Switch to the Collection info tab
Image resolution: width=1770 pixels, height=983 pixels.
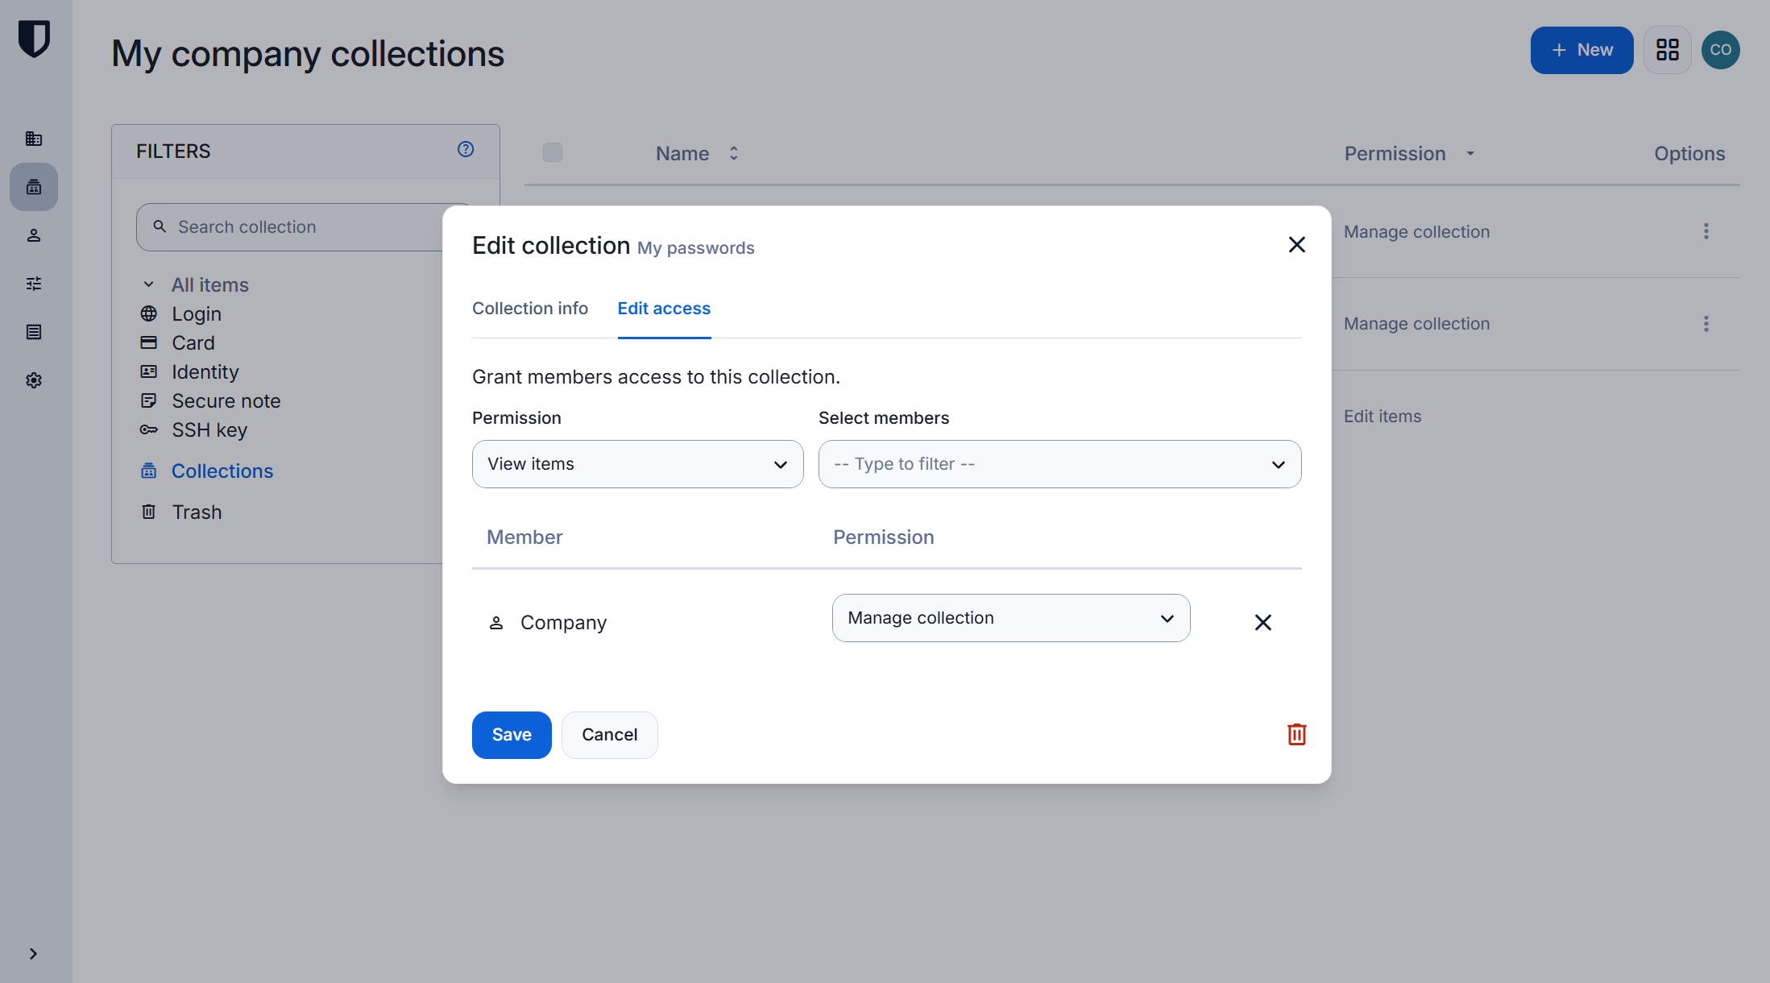click(x=530, y=309)
